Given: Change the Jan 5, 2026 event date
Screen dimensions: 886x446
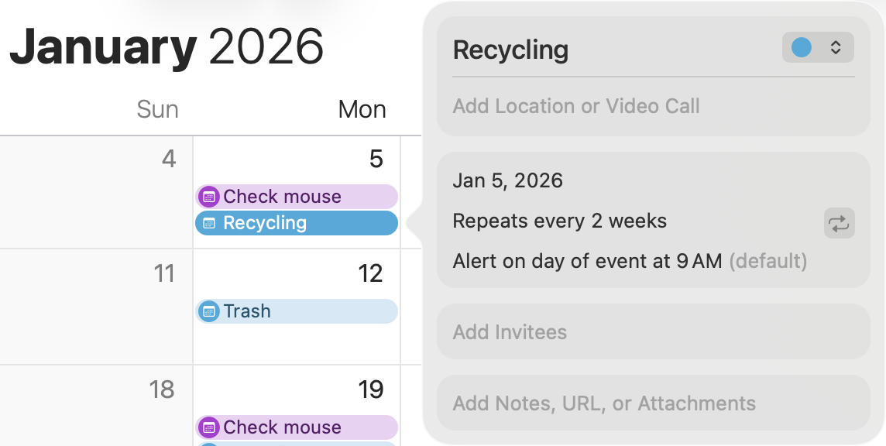Looking at the screenshot, I should 508,181.
